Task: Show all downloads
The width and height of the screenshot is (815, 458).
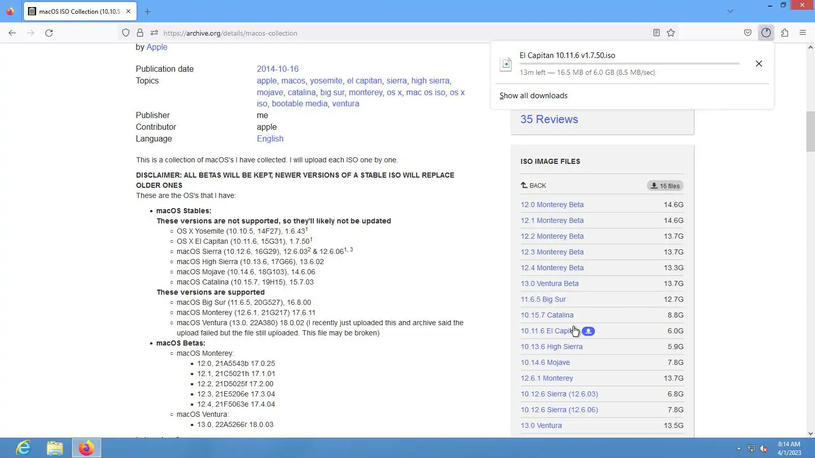Action: click(533, 96)
